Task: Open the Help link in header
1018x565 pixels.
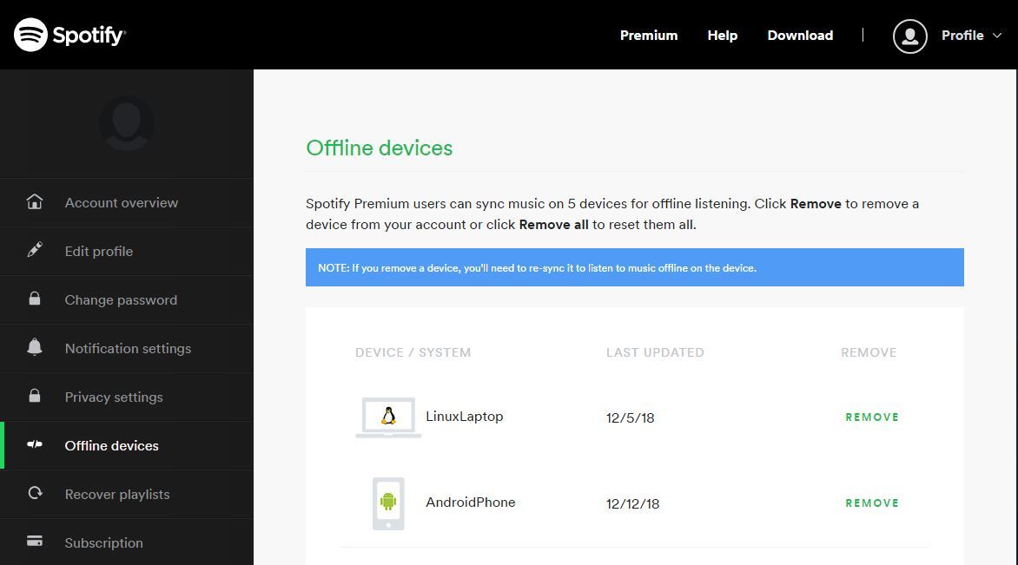Action: pyautogui.click(x=722, y=35)
